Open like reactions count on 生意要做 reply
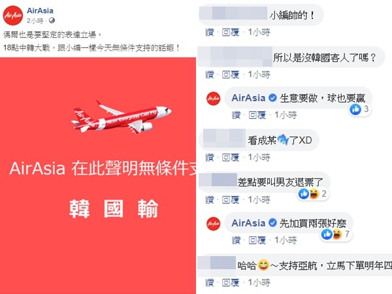392x294 pixels. point(359,109)
